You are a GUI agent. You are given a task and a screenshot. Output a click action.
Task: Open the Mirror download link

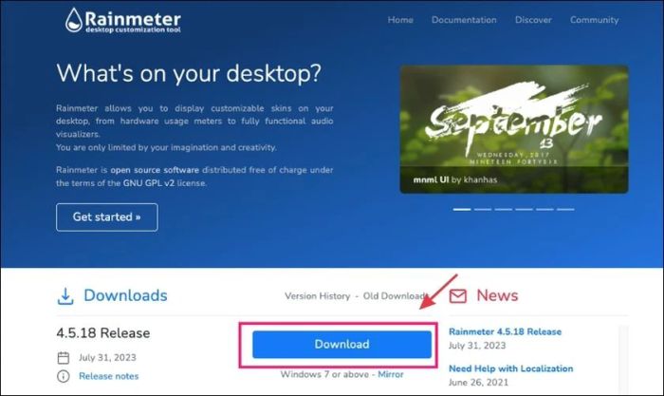coord(391,374)
